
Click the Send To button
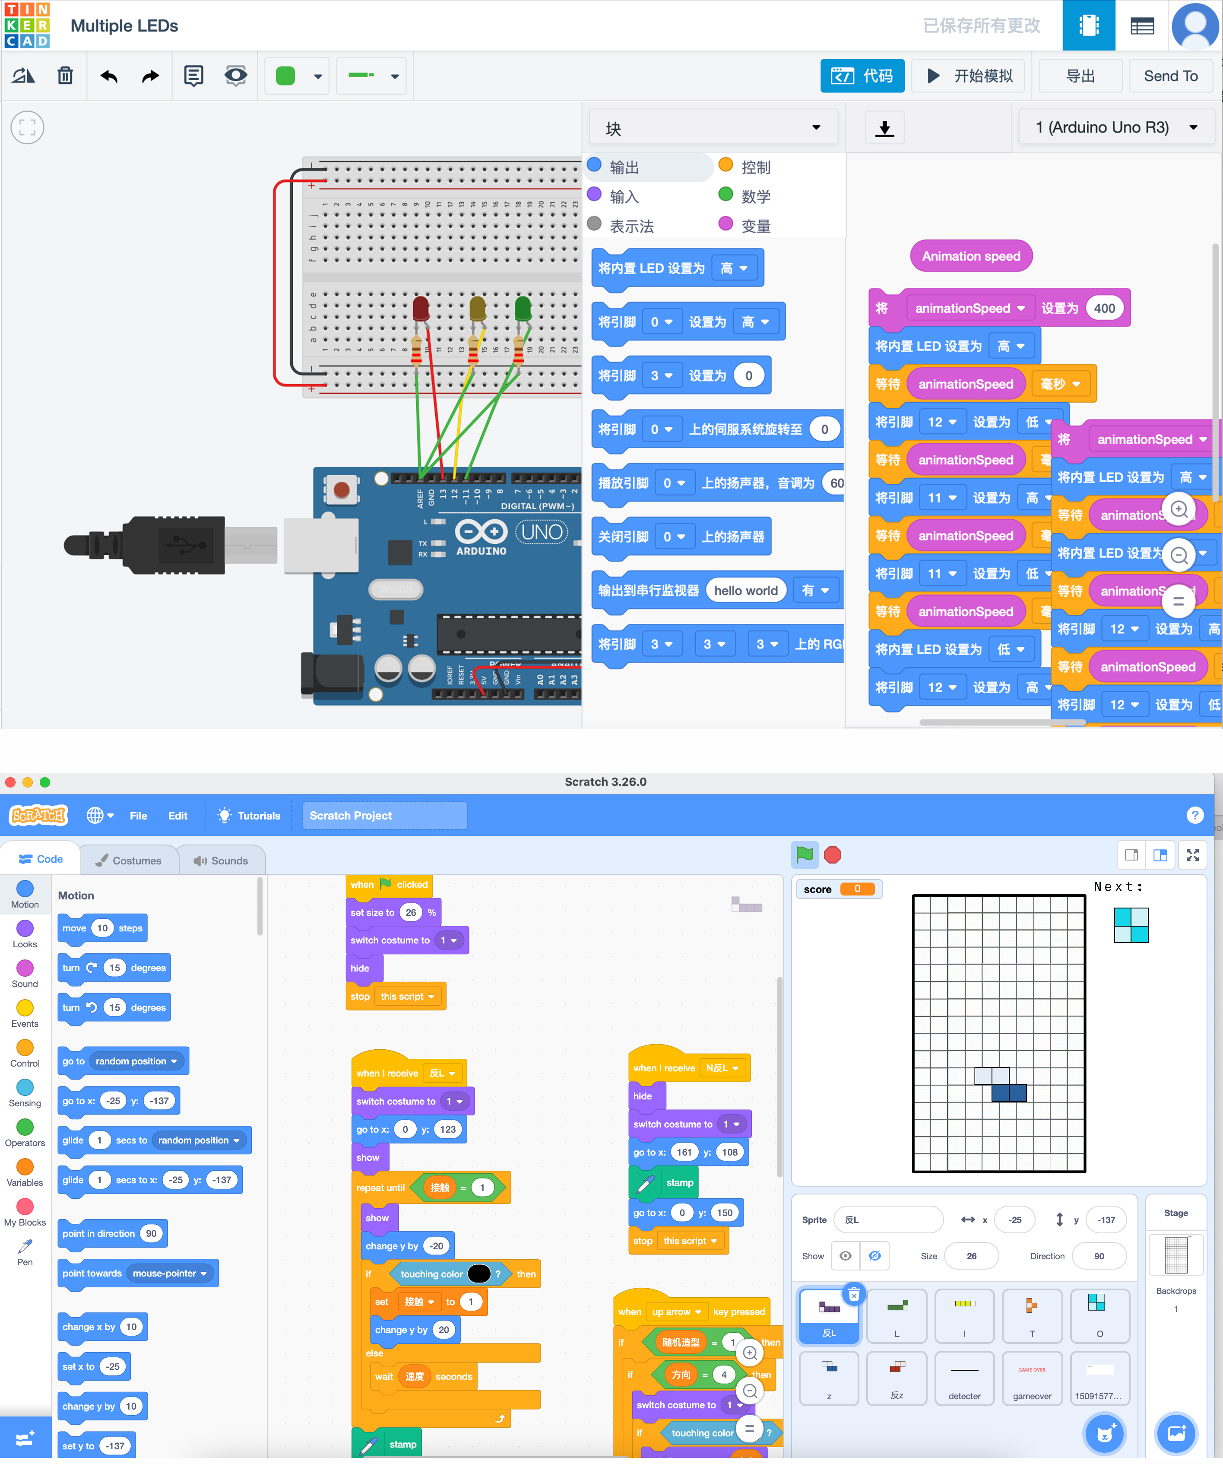[x=1171, y=75]
